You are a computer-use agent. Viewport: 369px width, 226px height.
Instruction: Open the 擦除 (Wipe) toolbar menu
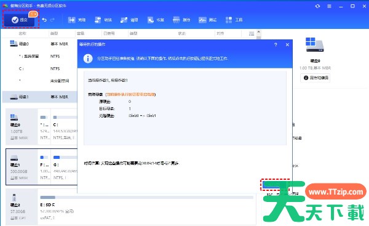[181, 20]
